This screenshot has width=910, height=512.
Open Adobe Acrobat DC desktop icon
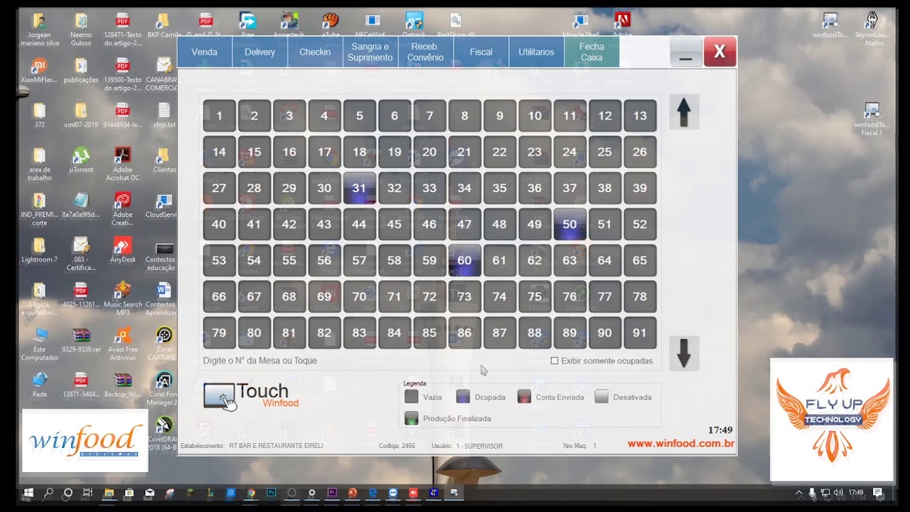122,164
